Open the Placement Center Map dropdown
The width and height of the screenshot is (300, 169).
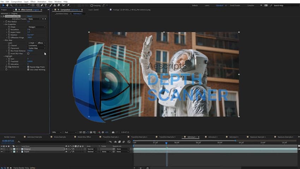click(x=37, y=48)
